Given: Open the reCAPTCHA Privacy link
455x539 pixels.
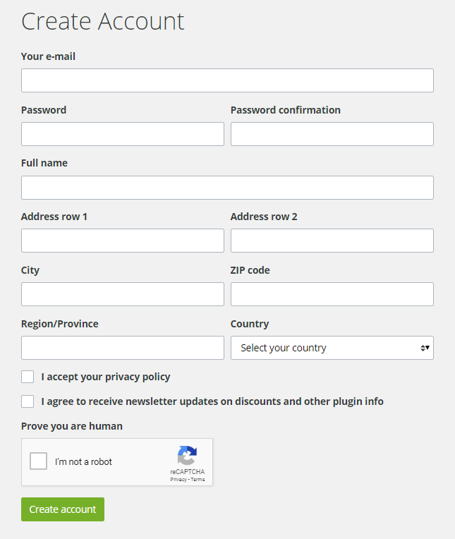Looking at the screenshot, I should click(x=178, y=480).
